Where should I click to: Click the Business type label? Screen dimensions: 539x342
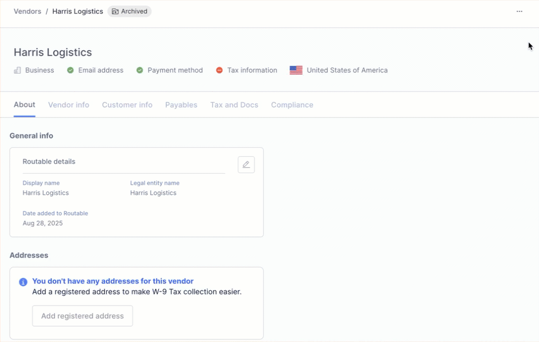tap(40, 70)
